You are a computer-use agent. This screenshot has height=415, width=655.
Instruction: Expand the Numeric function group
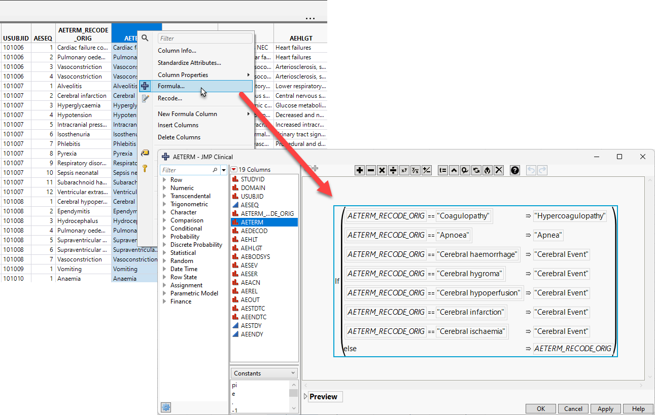pos(164,188)
